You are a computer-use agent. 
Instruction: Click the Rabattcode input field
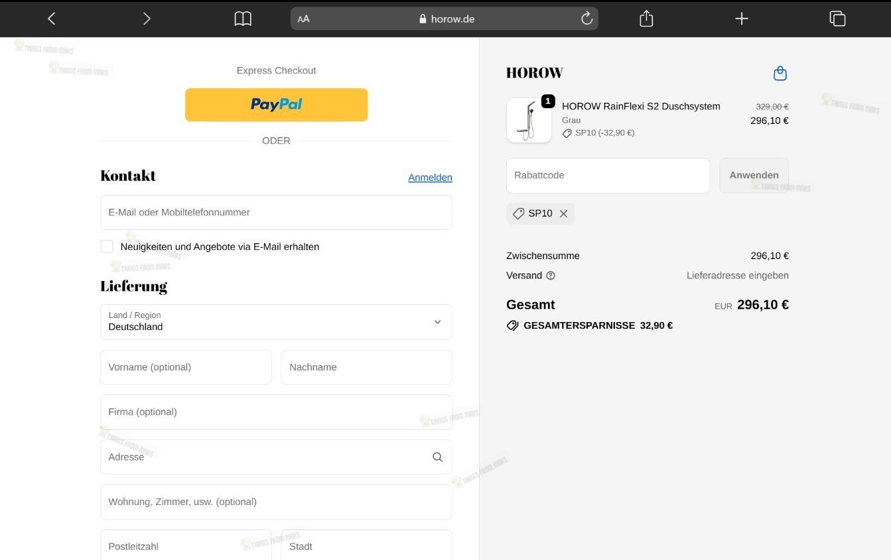(x=608, y=176)
